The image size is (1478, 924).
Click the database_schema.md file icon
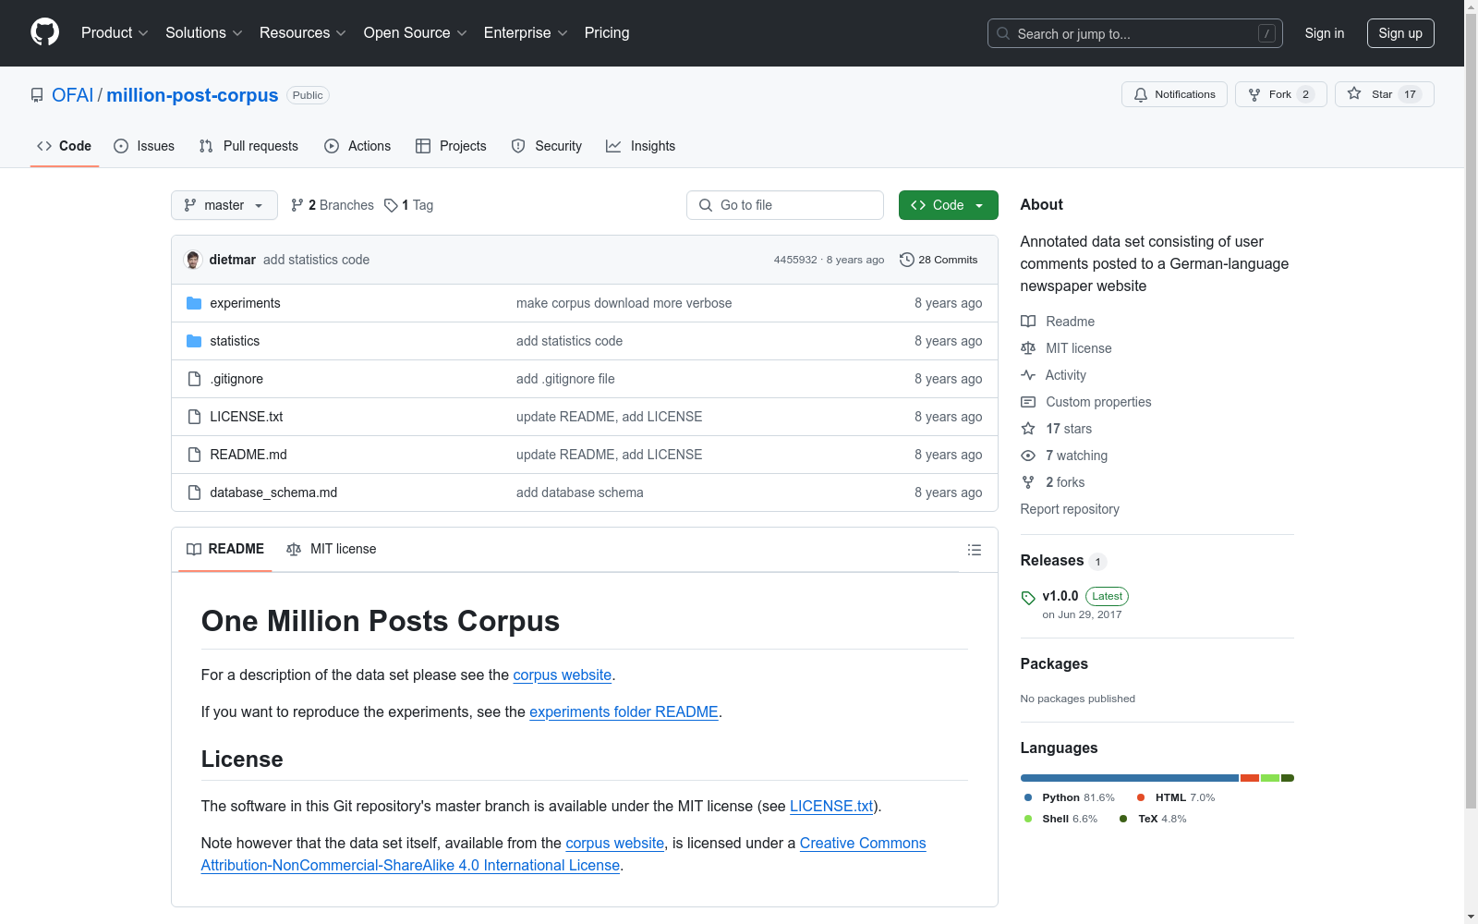[194, 492]
